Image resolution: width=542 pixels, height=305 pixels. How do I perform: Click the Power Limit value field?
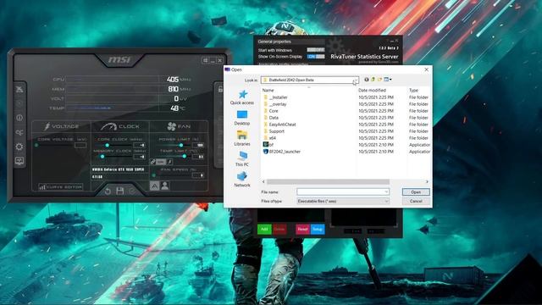199,145
